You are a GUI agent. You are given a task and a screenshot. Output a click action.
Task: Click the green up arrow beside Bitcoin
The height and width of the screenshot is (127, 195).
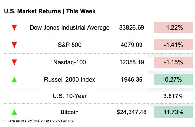coord(14,112)
